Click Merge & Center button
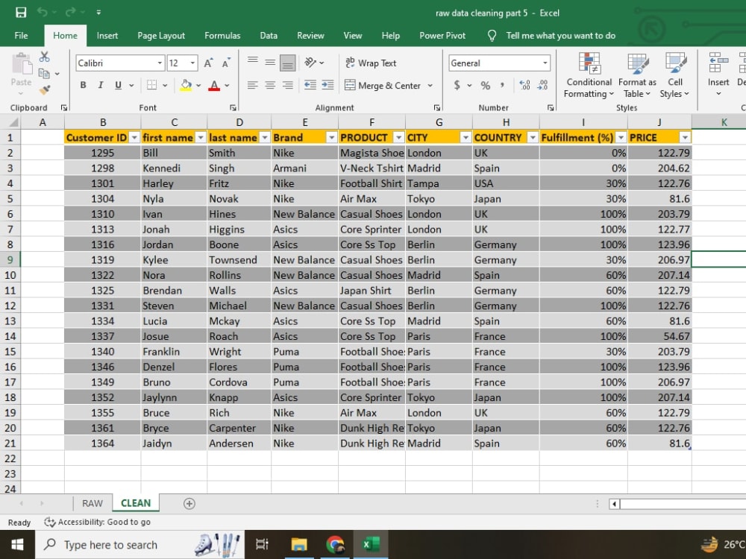Image resolution: width=746 pixels, height=559 pixels. (383, 86)
